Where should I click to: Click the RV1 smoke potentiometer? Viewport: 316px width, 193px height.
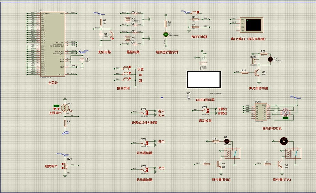pyautogui.click(x=64, y=166)
